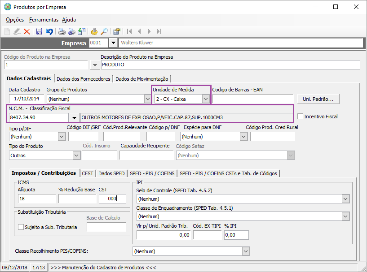This screenshot has height=272, width=367.
Task: Click the status bar date 08/12/2018
Action: click(15, 268)
